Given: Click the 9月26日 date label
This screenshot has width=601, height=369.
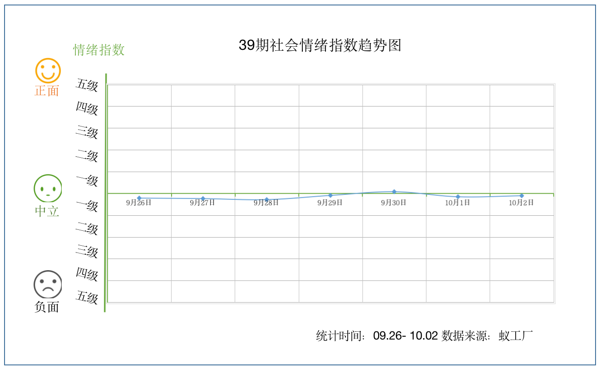Looking at the screenshot, I should pos(139,203).
